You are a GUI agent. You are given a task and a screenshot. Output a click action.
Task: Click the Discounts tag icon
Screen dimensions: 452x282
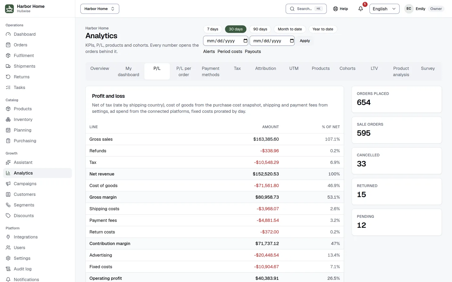tap(8, 216)
